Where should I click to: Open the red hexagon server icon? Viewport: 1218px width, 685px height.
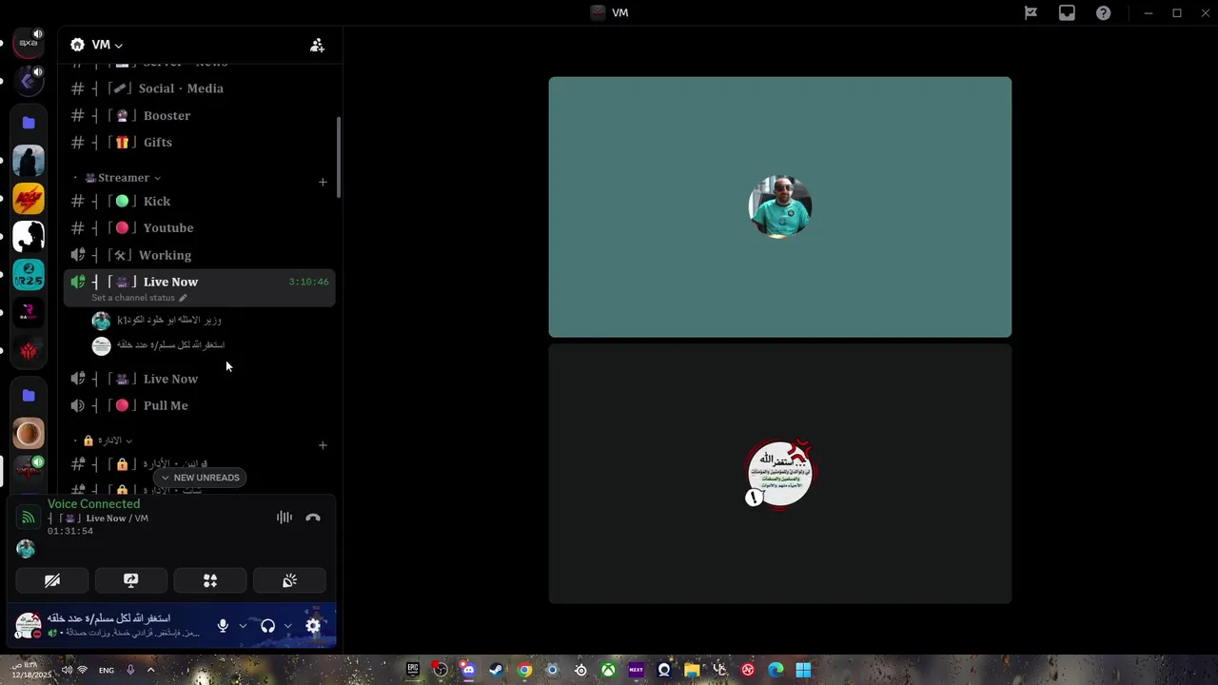pos(29,351)
